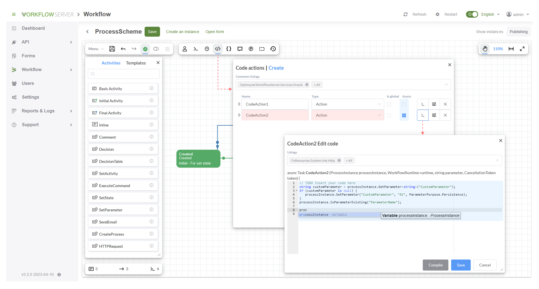Open the designer Menu dropdown
Viewport: 539px width, 289px height.
96,49
